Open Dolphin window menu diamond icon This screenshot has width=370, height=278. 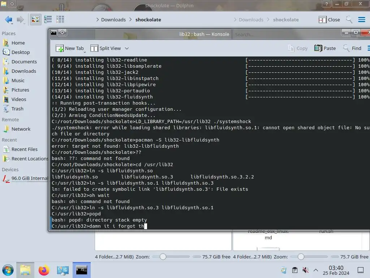12,4
